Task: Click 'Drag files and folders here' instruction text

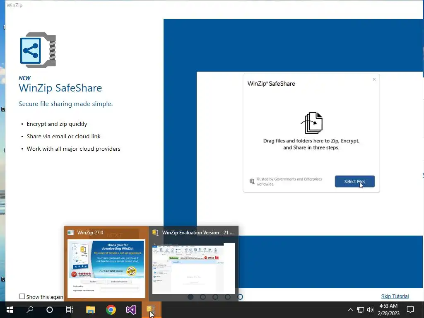Action: point(311,144)
